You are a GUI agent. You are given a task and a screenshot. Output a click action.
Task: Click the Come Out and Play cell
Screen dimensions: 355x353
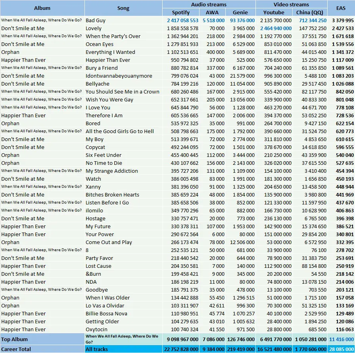123,242
